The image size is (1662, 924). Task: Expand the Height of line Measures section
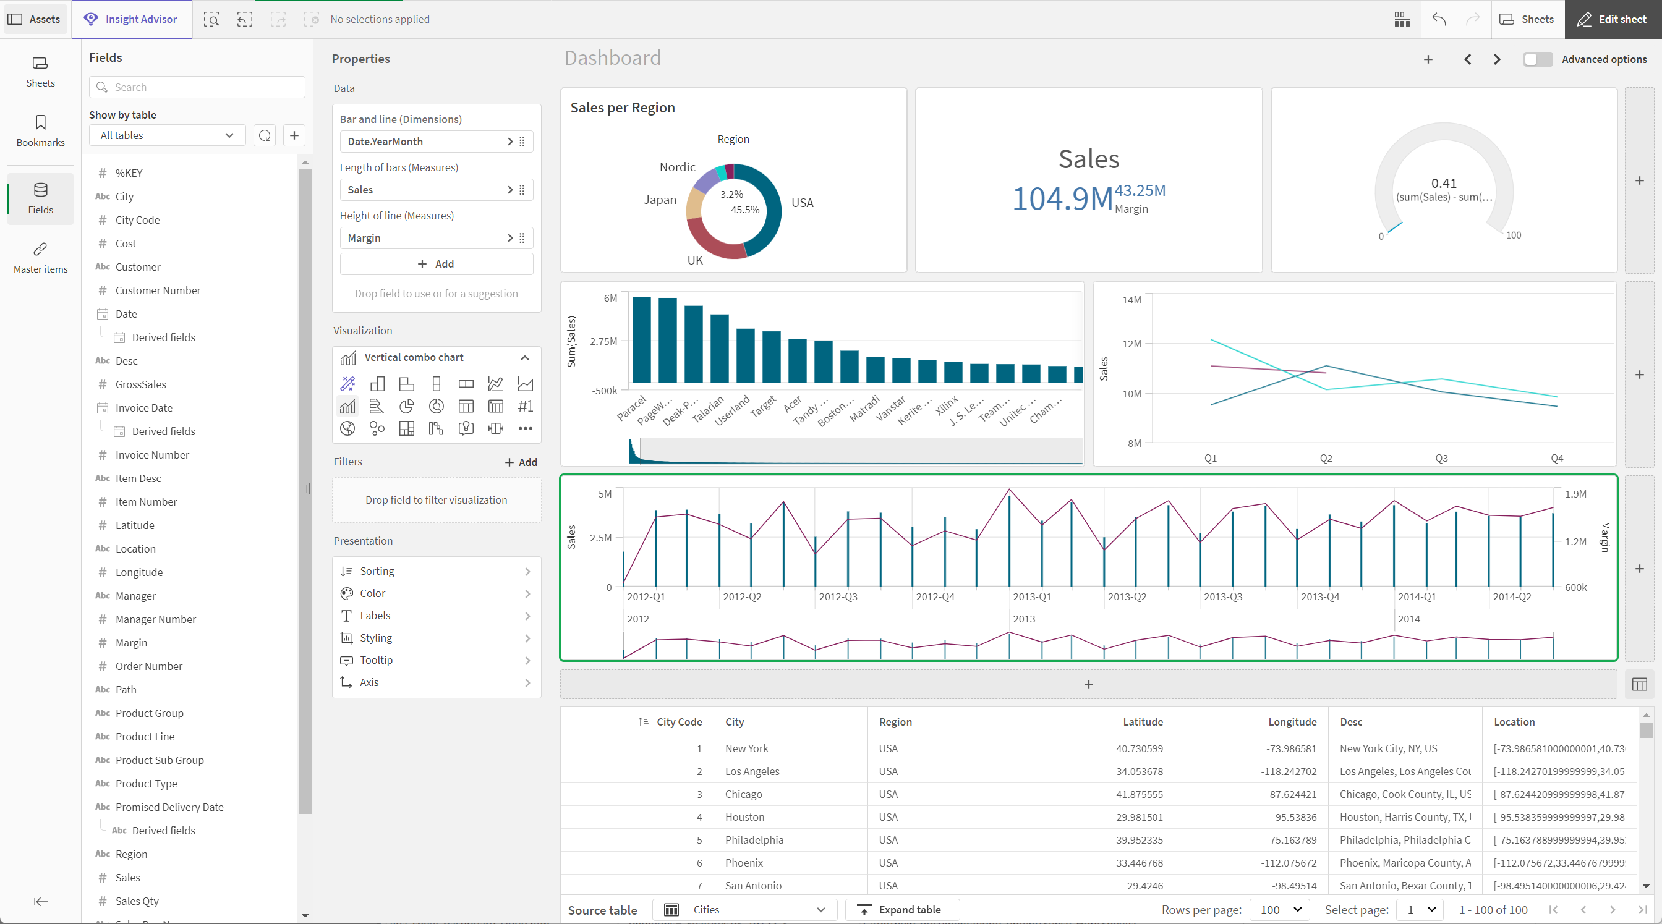pos(509,238)
